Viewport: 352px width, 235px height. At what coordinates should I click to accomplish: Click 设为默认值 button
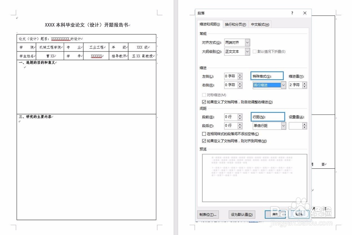242,215
